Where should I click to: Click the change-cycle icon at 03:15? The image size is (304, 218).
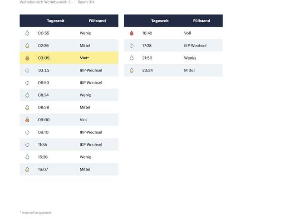point(27,71)
